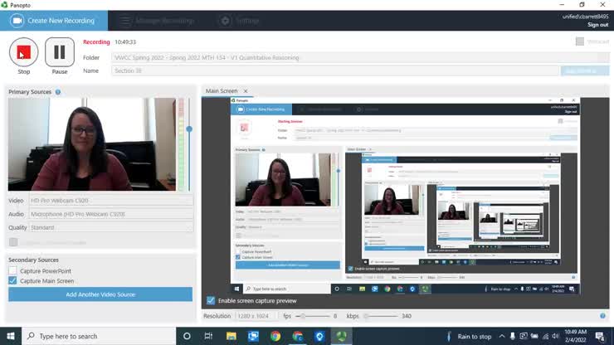Click Cortana circle icon on taskbar
The width and height of the screenshot is (614, 345).
click(187, 336)
